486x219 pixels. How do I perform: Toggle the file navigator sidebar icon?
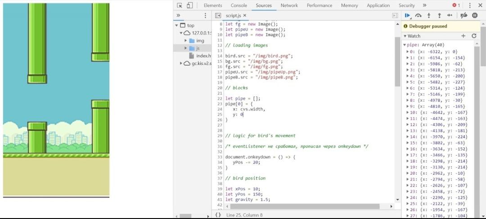tap(218, 15)
